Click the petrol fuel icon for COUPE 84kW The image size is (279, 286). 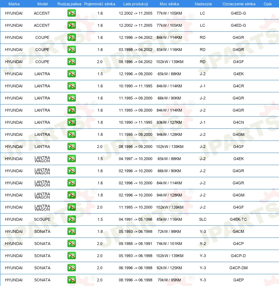tap(71, 37)
